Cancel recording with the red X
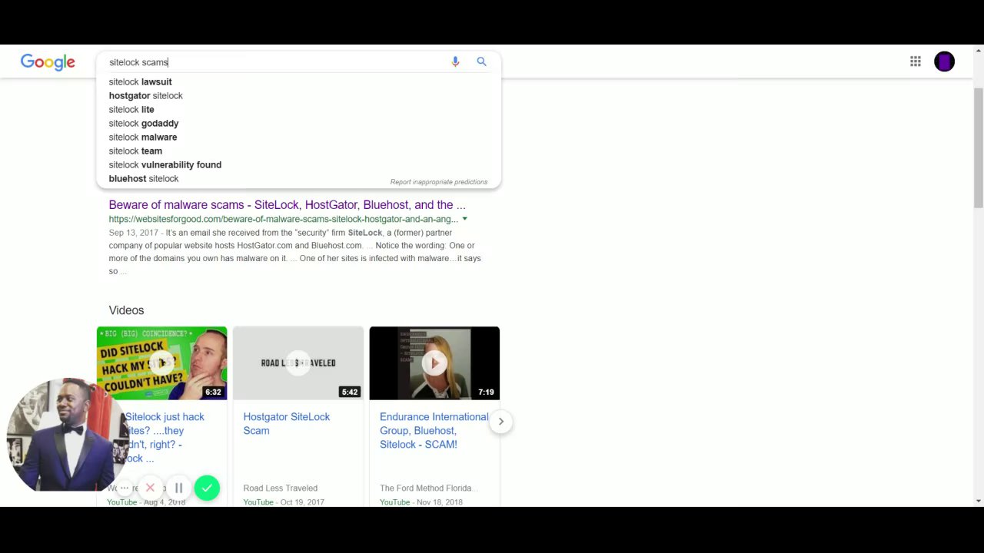This screenshot has width=984, height=553. click(151, 488)
